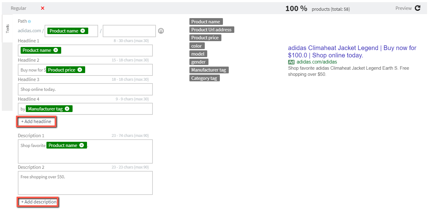Open the emoji picker next to Path
Image resolution: width=432 pixels, height=209 pixels.
[x=161, y=31]
